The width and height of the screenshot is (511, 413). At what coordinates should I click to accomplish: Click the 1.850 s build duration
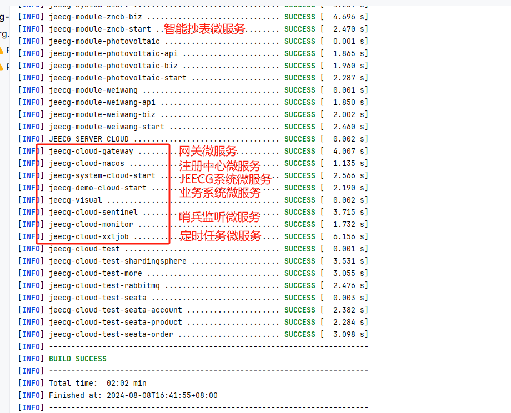349,102
